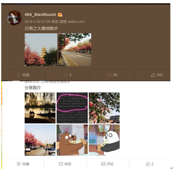Open the brown bear cartoon image
The height and width of the screenshot is (171, 189).
pyautogui.click(x=72, y=140)
